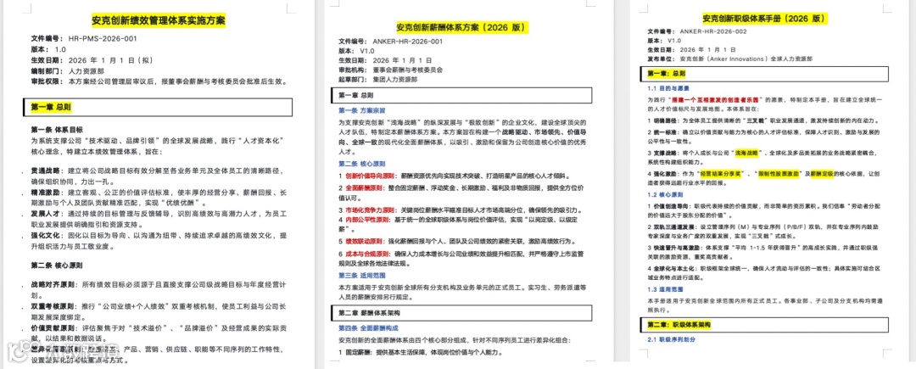Click 起草部门 集团人力资源部
916x369 pixels.
tap(378, 79)
